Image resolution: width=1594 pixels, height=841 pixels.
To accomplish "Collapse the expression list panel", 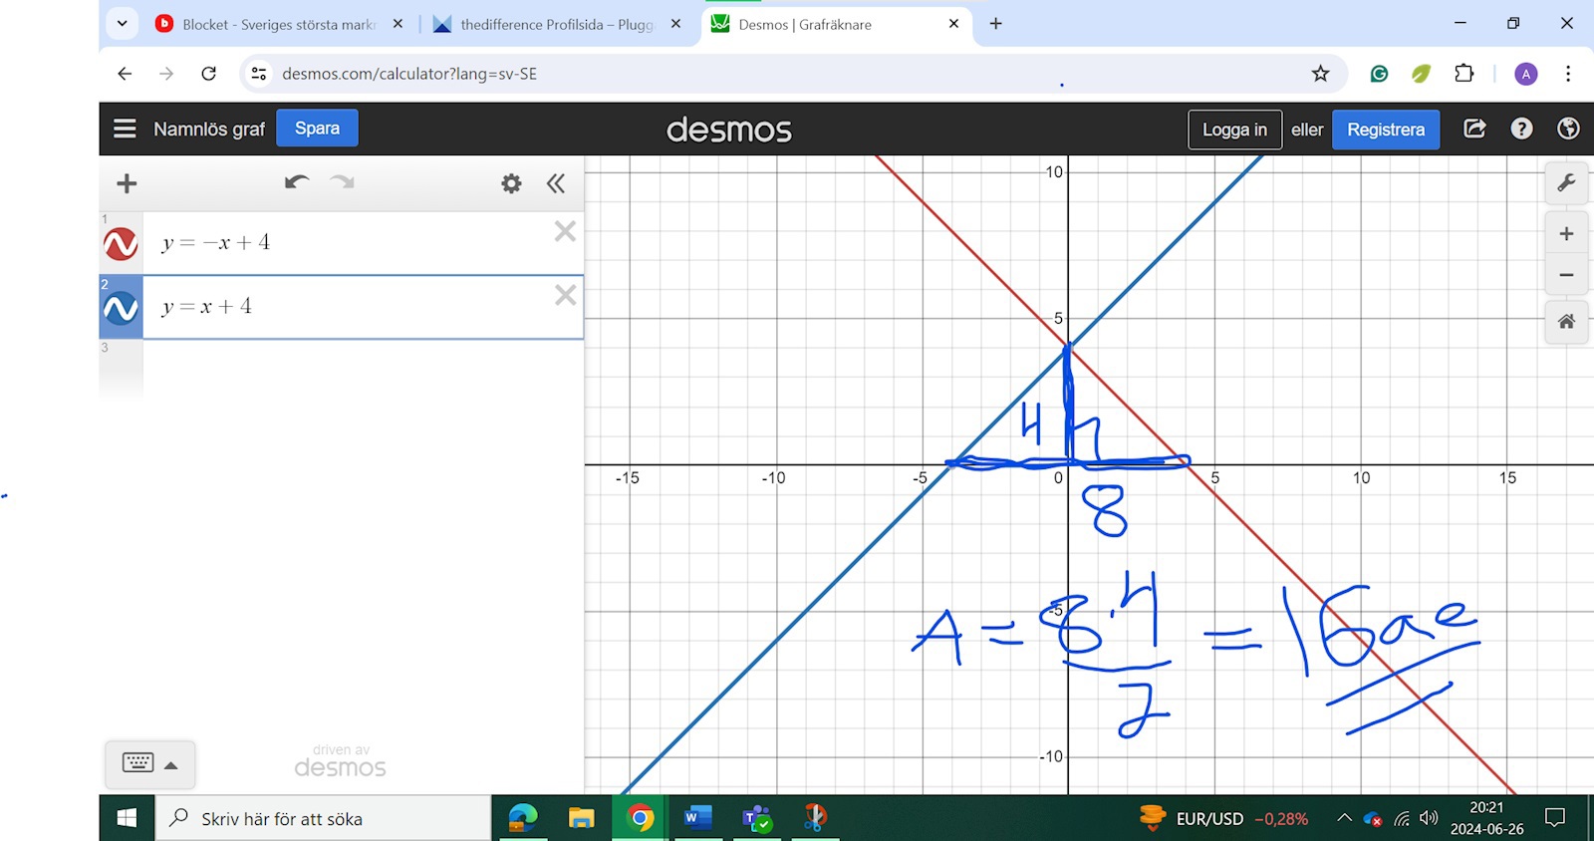I will tap(556, 183).
